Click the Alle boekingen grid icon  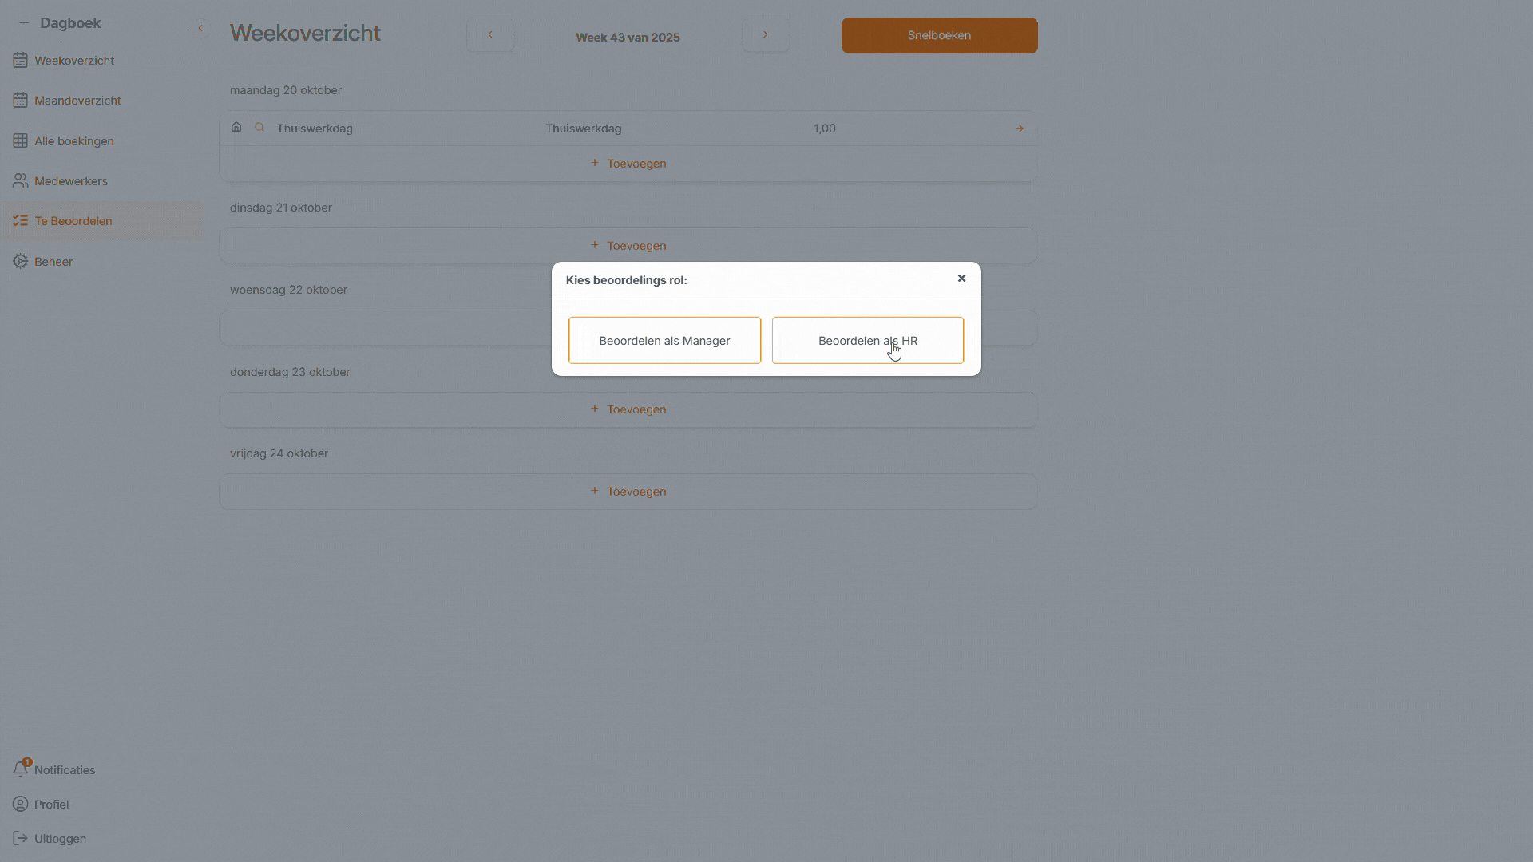tap(20, 141)
